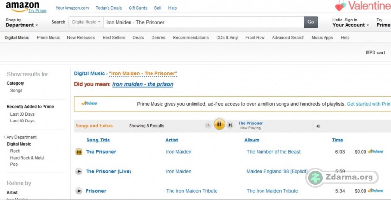
Task: Select Last 30 Days filter
Action: (22, 114)
